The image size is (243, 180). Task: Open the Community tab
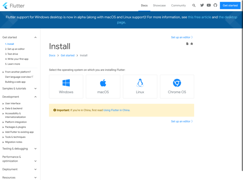178,5
